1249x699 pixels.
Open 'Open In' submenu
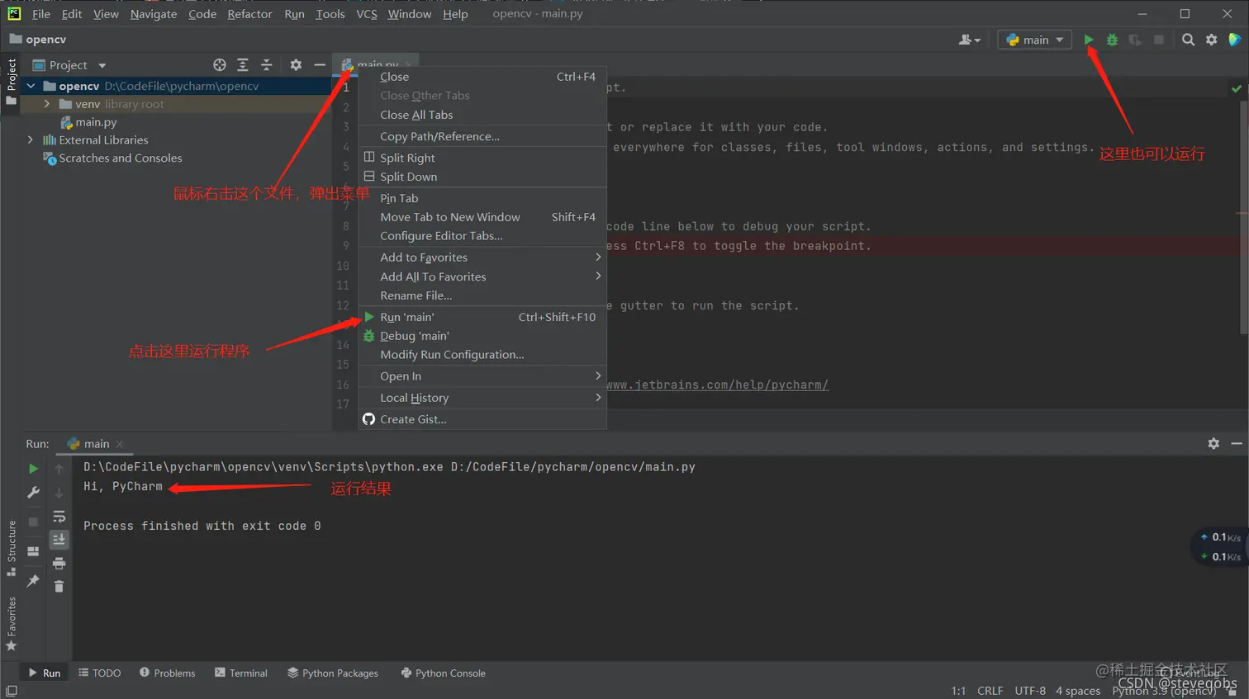pyautogui.click(x=483, y=376)
